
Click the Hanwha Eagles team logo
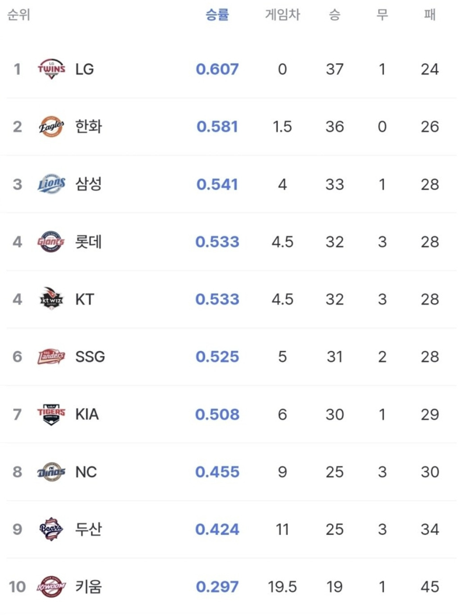51,127
